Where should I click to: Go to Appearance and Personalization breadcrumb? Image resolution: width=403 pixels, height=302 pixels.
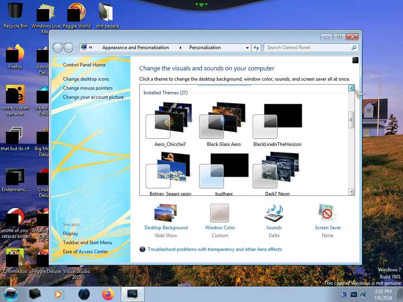[135, 48]
